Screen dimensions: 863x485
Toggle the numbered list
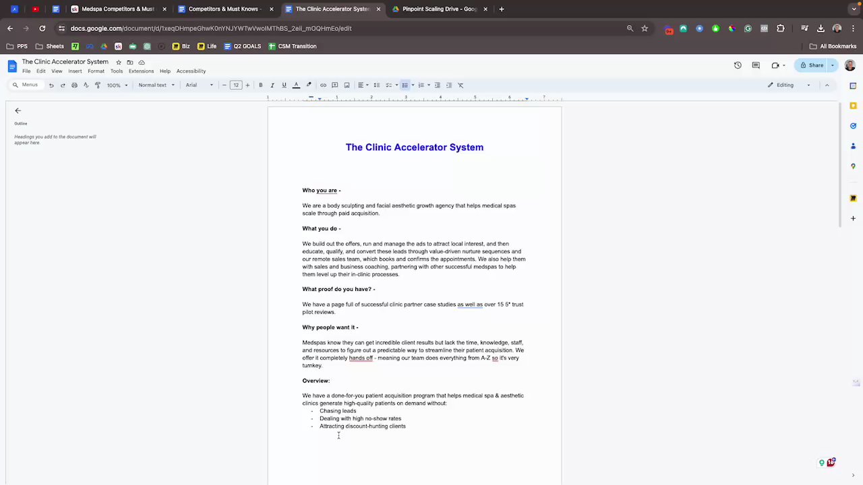pyautogui.click(x=421, y=85)
